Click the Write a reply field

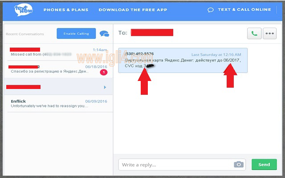pyautogui.click(x=182, y=165)
